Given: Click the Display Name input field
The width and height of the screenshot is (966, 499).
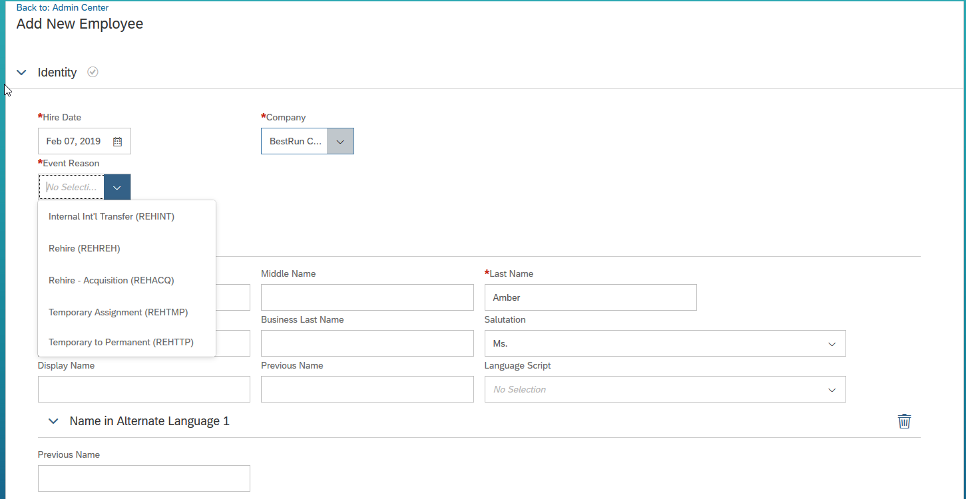Looking at the screenshot, I should click(144, 389).
